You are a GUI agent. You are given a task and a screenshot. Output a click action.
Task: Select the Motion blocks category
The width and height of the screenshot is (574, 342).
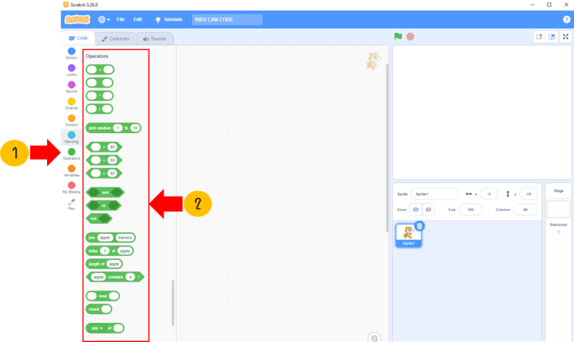(72, 52)
